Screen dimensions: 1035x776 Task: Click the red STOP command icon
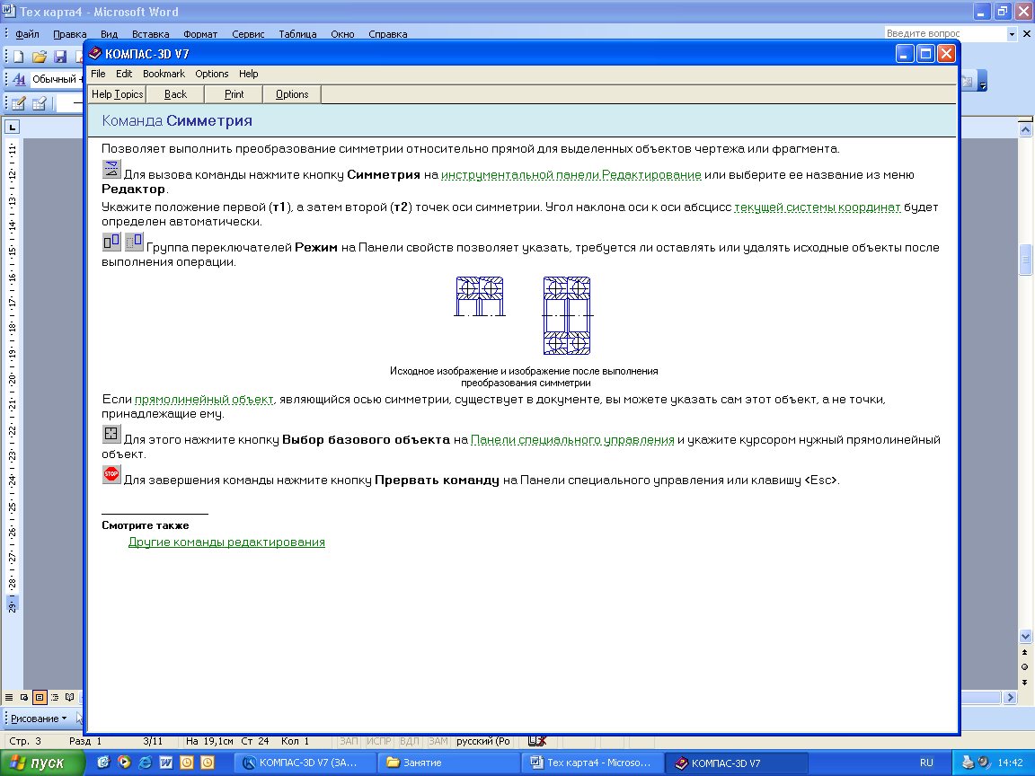pos(111,474)
